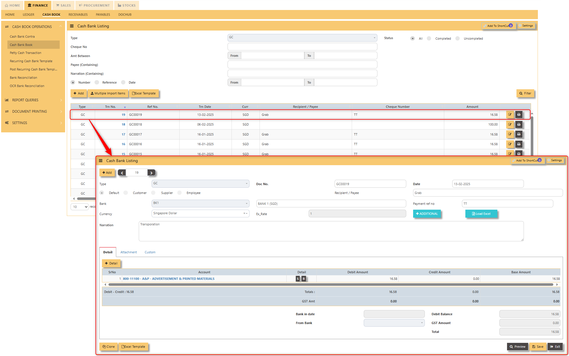Select Supplier payee type radio
The height and width of the screenshot is (356, 569).
click(153, 193)
